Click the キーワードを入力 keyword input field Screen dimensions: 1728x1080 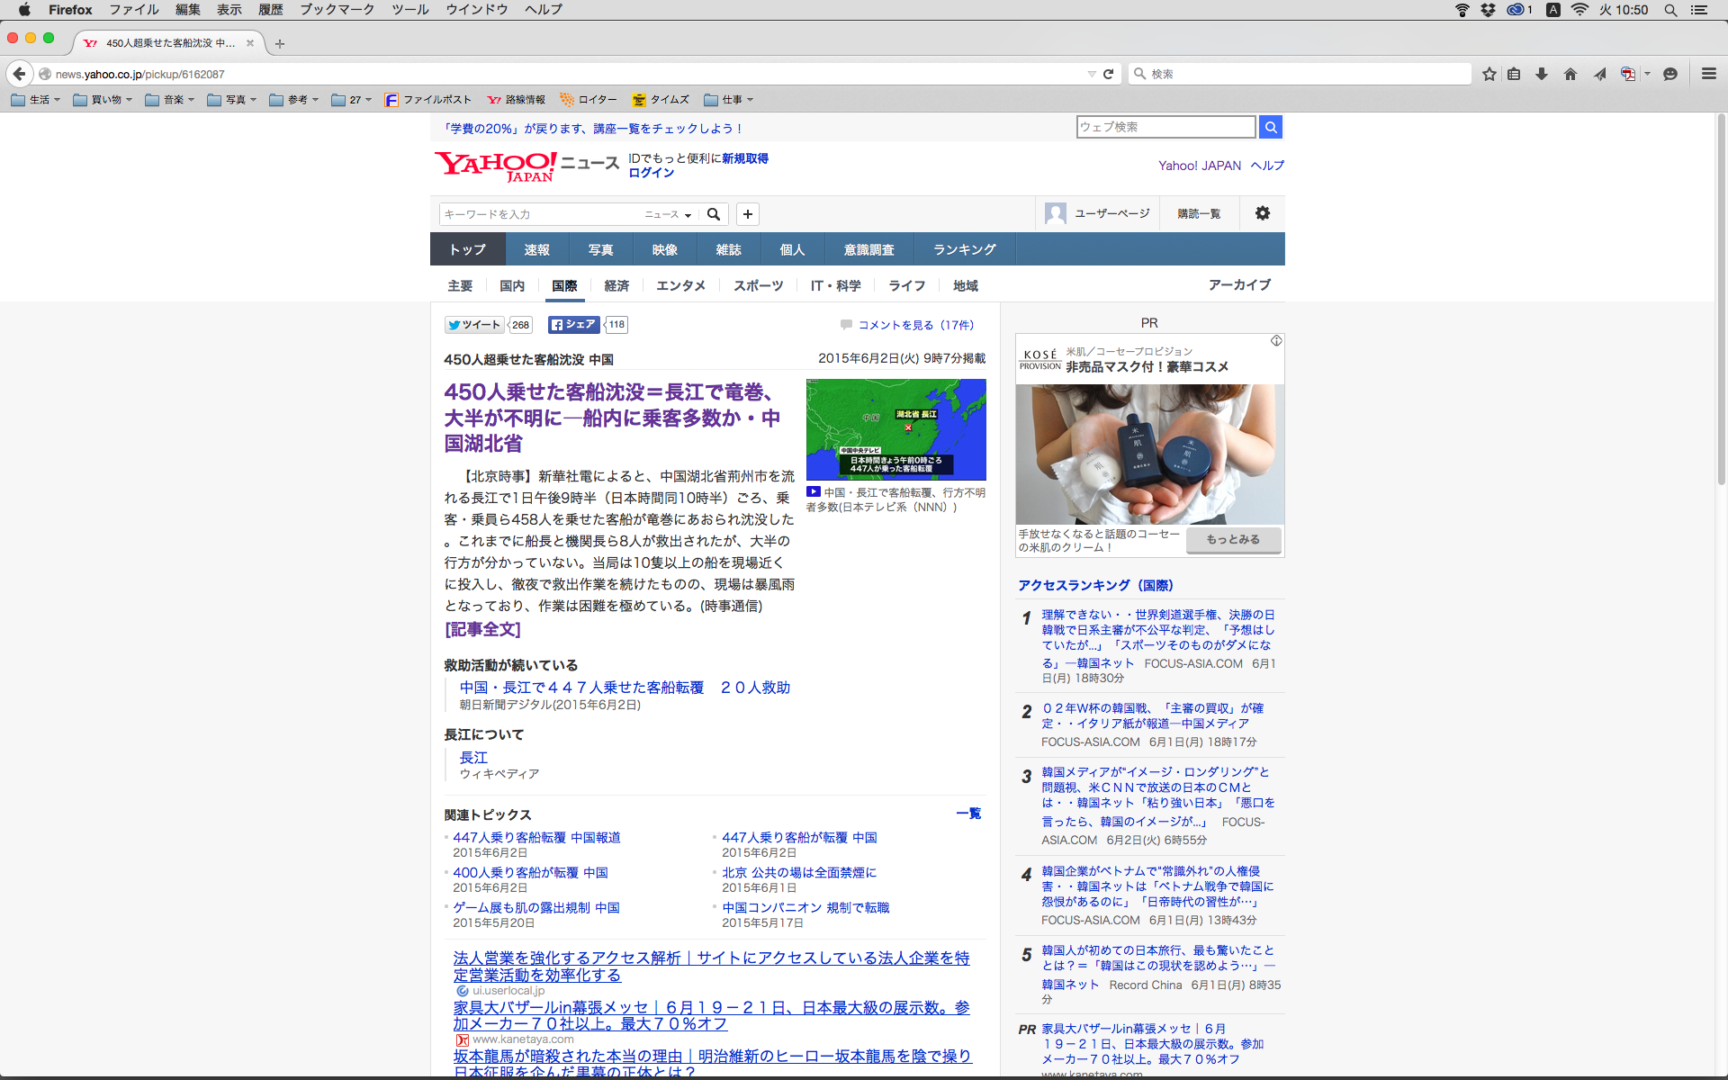[538, 214]
